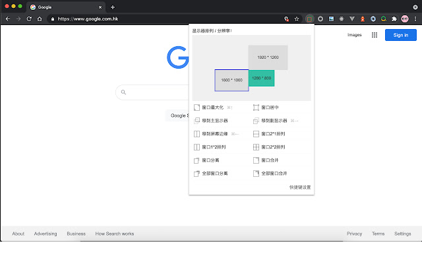
Task: Click the lock site info icon
Action: click(x=53, y=19)
